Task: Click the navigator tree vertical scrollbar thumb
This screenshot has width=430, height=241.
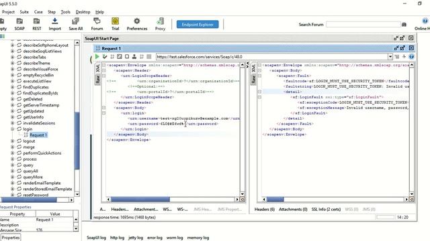Action: (x=77, y=141)
